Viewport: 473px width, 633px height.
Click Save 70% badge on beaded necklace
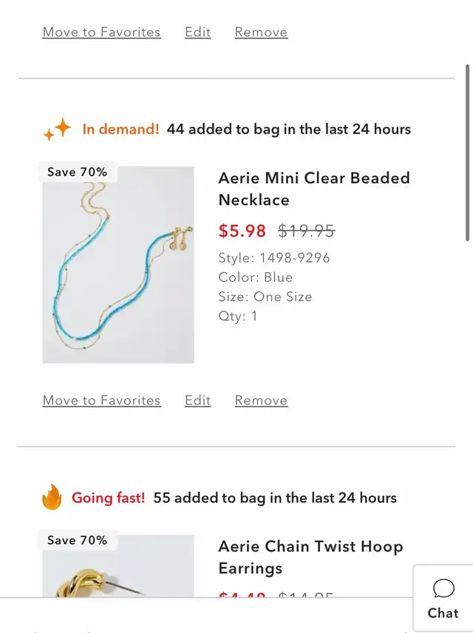tap(77, 172)
